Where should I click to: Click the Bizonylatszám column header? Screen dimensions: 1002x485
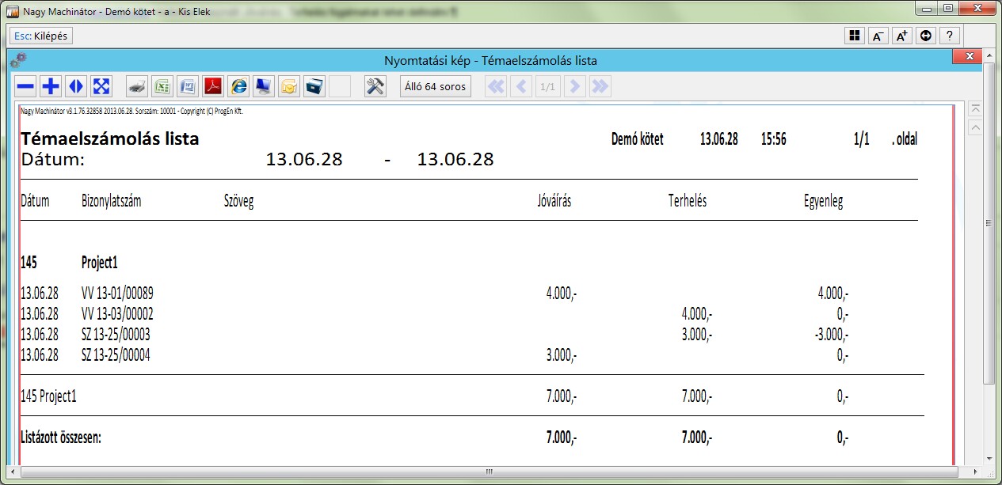[x=111, y=201]
